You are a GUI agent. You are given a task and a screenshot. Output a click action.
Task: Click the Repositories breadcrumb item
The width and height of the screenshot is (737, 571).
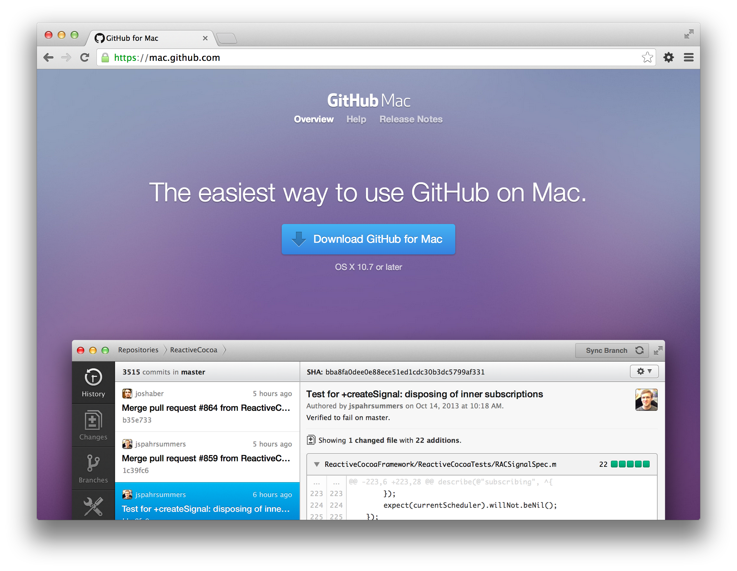[138, 350]
